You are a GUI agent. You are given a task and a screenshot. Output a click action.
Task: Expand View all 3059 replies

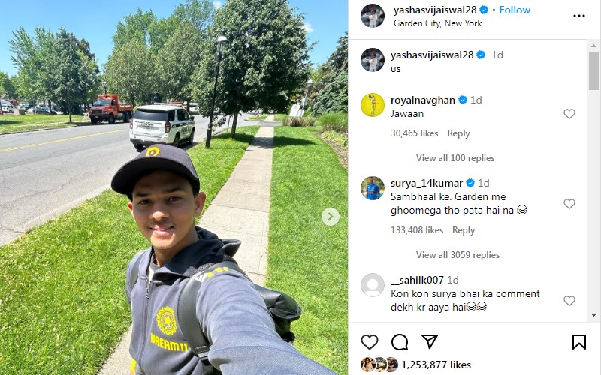[x=458, y=255]
